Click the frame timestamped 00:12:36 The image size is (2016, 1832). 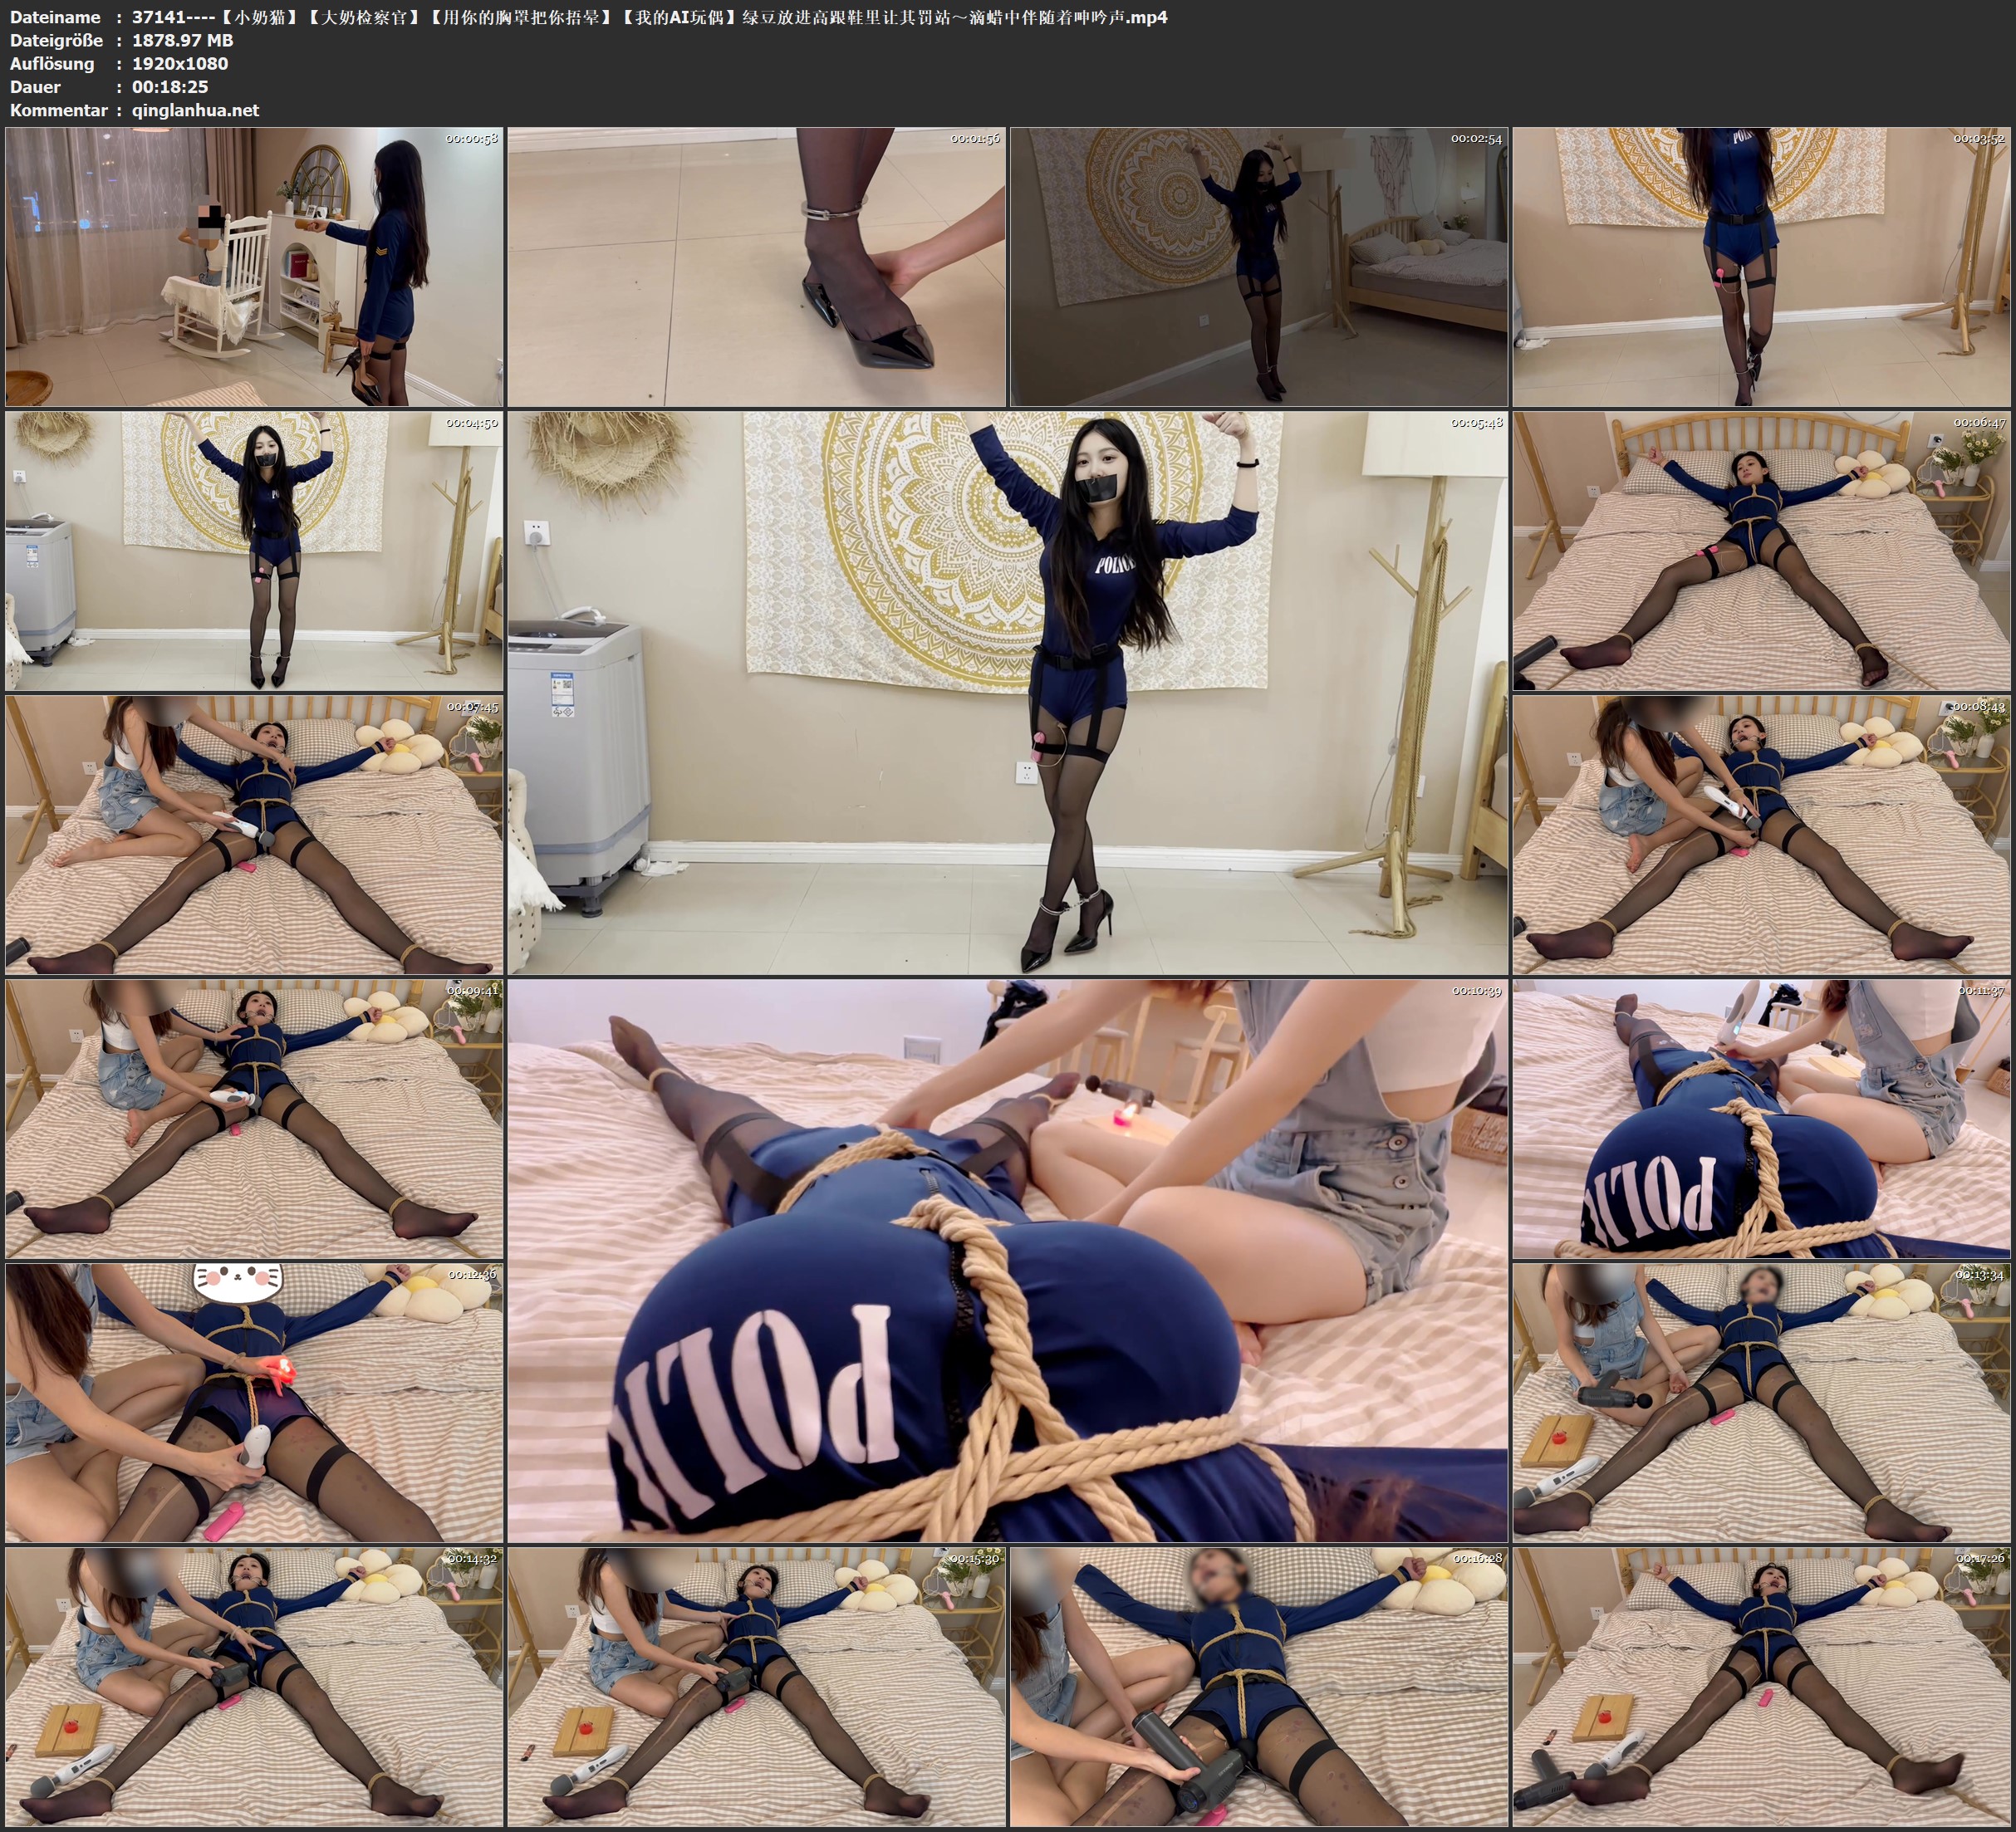(254, 1402)
